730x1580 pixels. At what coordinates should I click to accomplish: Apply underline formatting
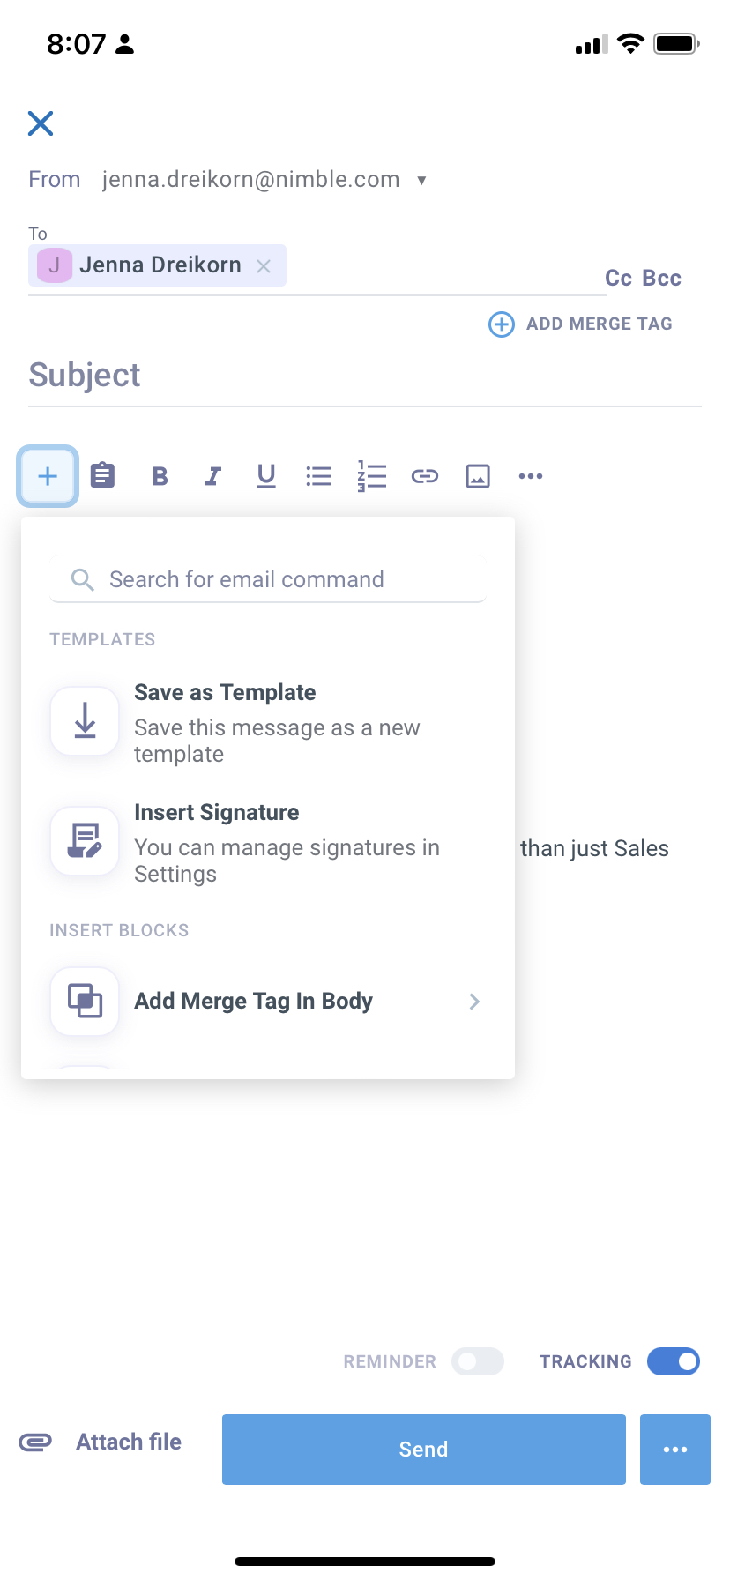click(266, 476)
